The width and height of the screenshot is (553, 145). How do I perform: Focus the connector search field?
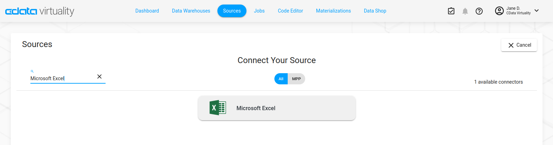point(62,78)
